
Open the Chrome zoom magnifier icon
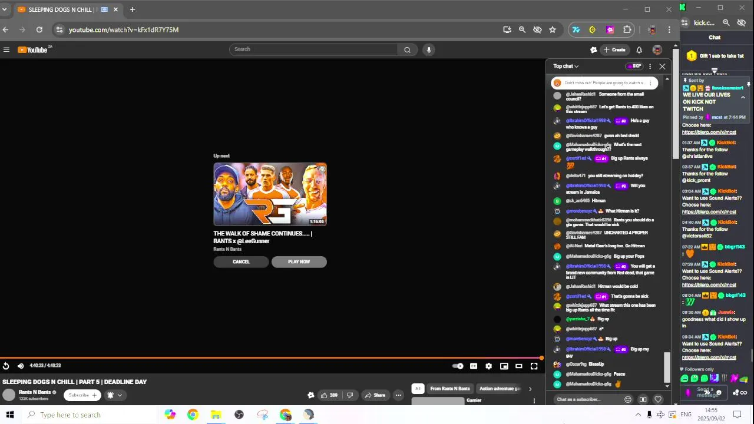tap(522, 29)
